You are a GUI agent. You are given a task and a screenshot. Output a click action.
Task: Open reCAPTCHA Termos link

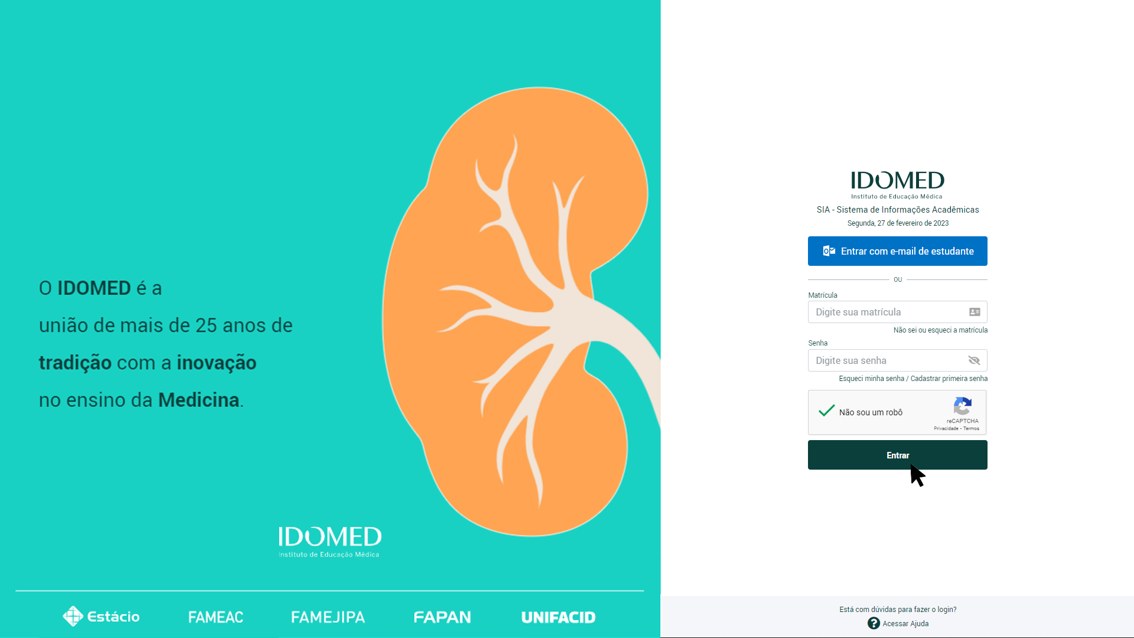971,429
